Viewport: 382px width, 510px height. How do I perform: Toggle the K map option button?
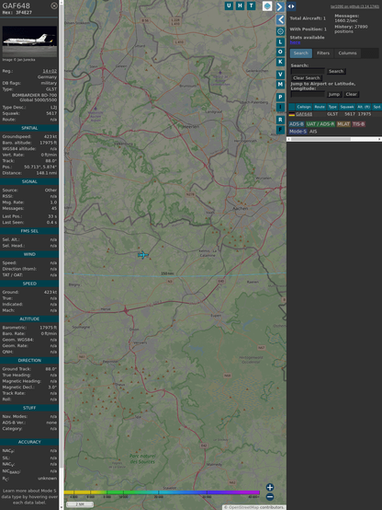tap(280, 62)
